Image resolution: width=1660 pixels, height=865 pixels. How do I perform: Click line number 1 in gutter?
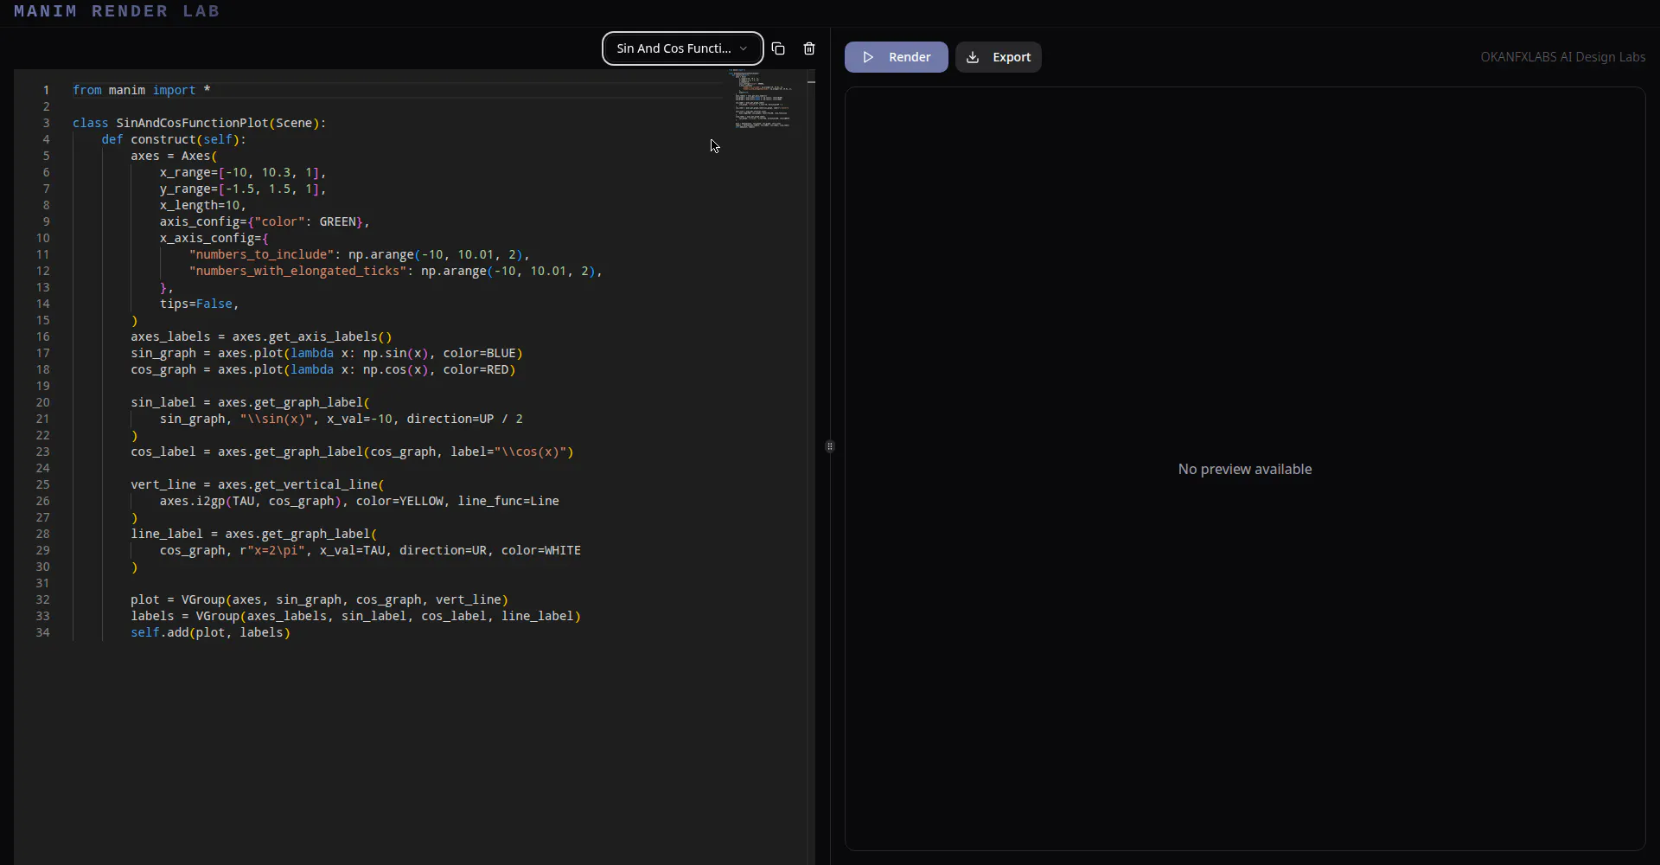pos(47,90)
